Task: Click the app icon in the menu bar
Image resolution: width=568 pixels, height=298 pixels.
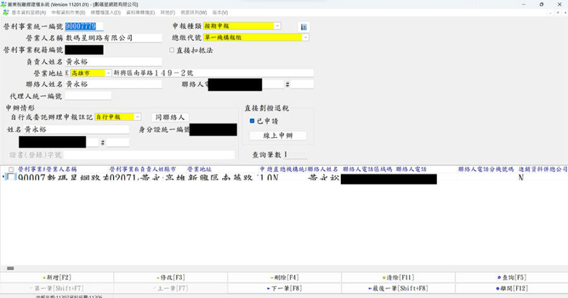Action: click(6, 12)
